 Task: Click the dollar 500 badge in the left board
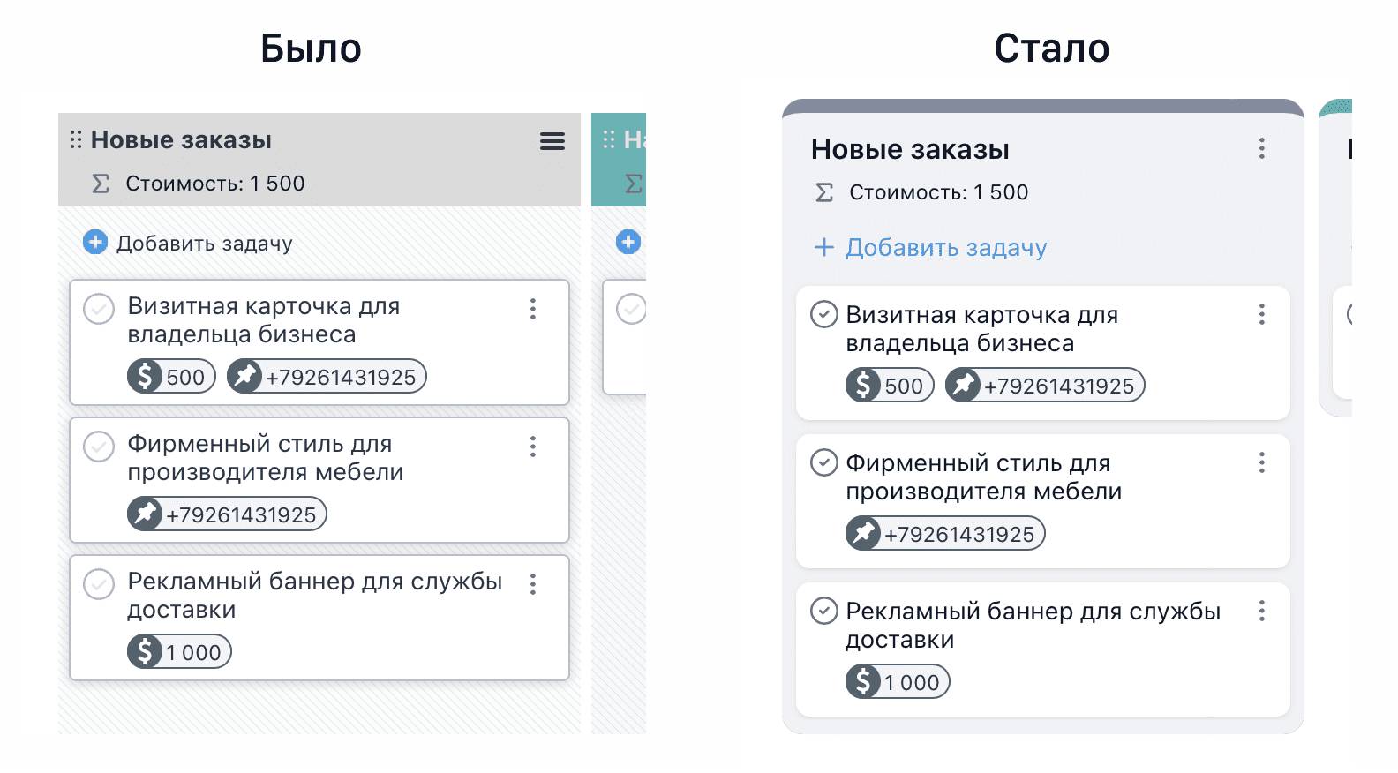(171, 377)
